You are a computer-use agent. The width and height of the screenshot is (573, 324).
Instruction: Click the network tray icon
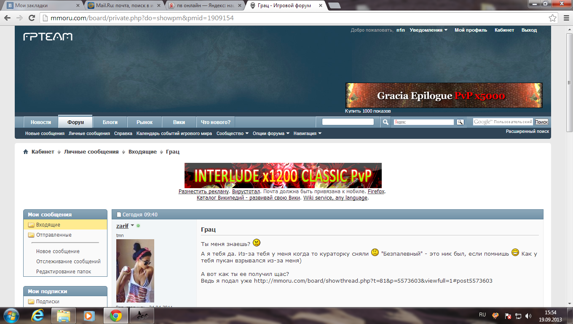(x=519, y=315)
